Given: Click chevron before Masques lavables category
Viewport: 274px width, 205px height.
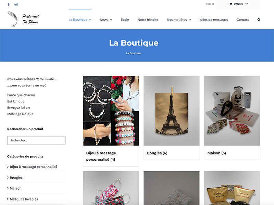Looking at the screenshot, I should click(x=8, y=199).
